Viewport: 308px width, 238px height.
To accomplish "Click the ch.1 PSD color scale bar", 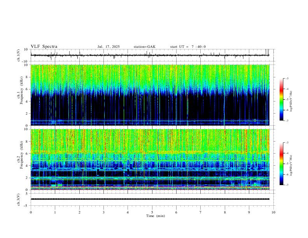I will tap(281, 100).
